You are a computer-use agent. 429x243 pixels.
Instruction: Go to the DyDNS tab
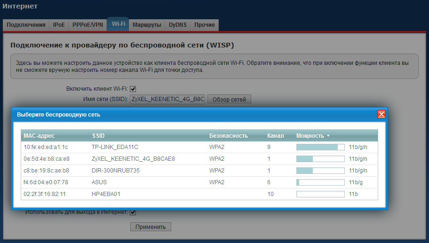pos(177,25)
